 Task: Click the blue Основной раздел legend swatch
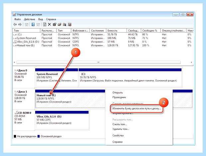click(39, 136)
